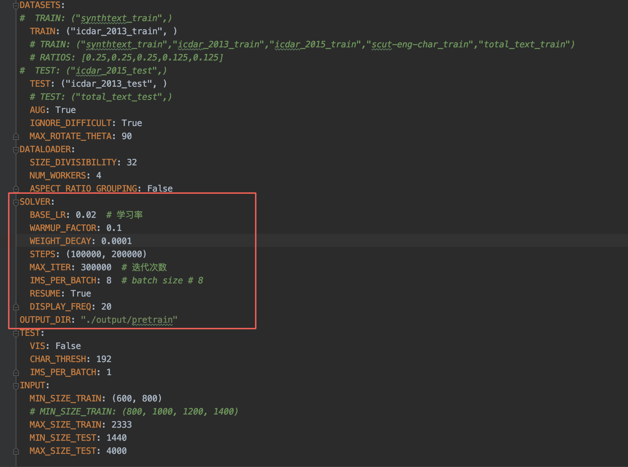Click the commented RATIOS line
Image resolution: width=628 pixels, height=467 pixels.
click(x=126, y=58)
